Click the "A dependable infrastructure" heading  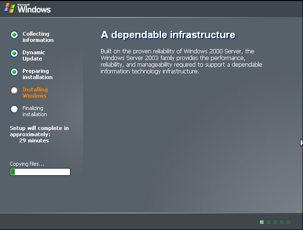point(168,35)
